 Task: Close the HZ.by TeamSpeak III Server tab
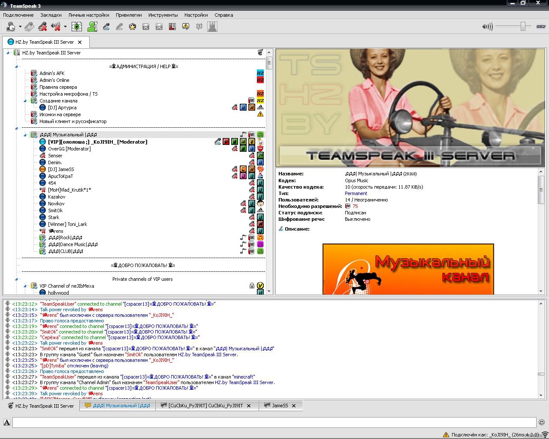click(79, 42)
